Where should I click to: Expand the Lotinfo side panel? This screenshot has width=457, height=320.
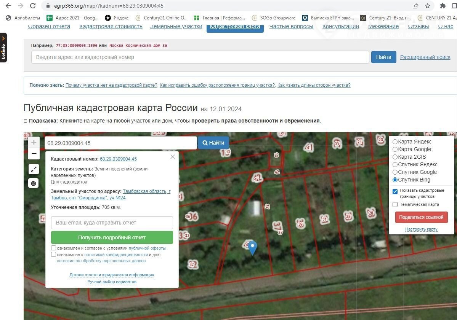click(3, 48)
